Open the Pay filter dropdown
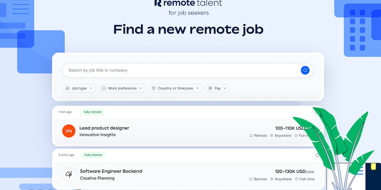 [225, 88]
